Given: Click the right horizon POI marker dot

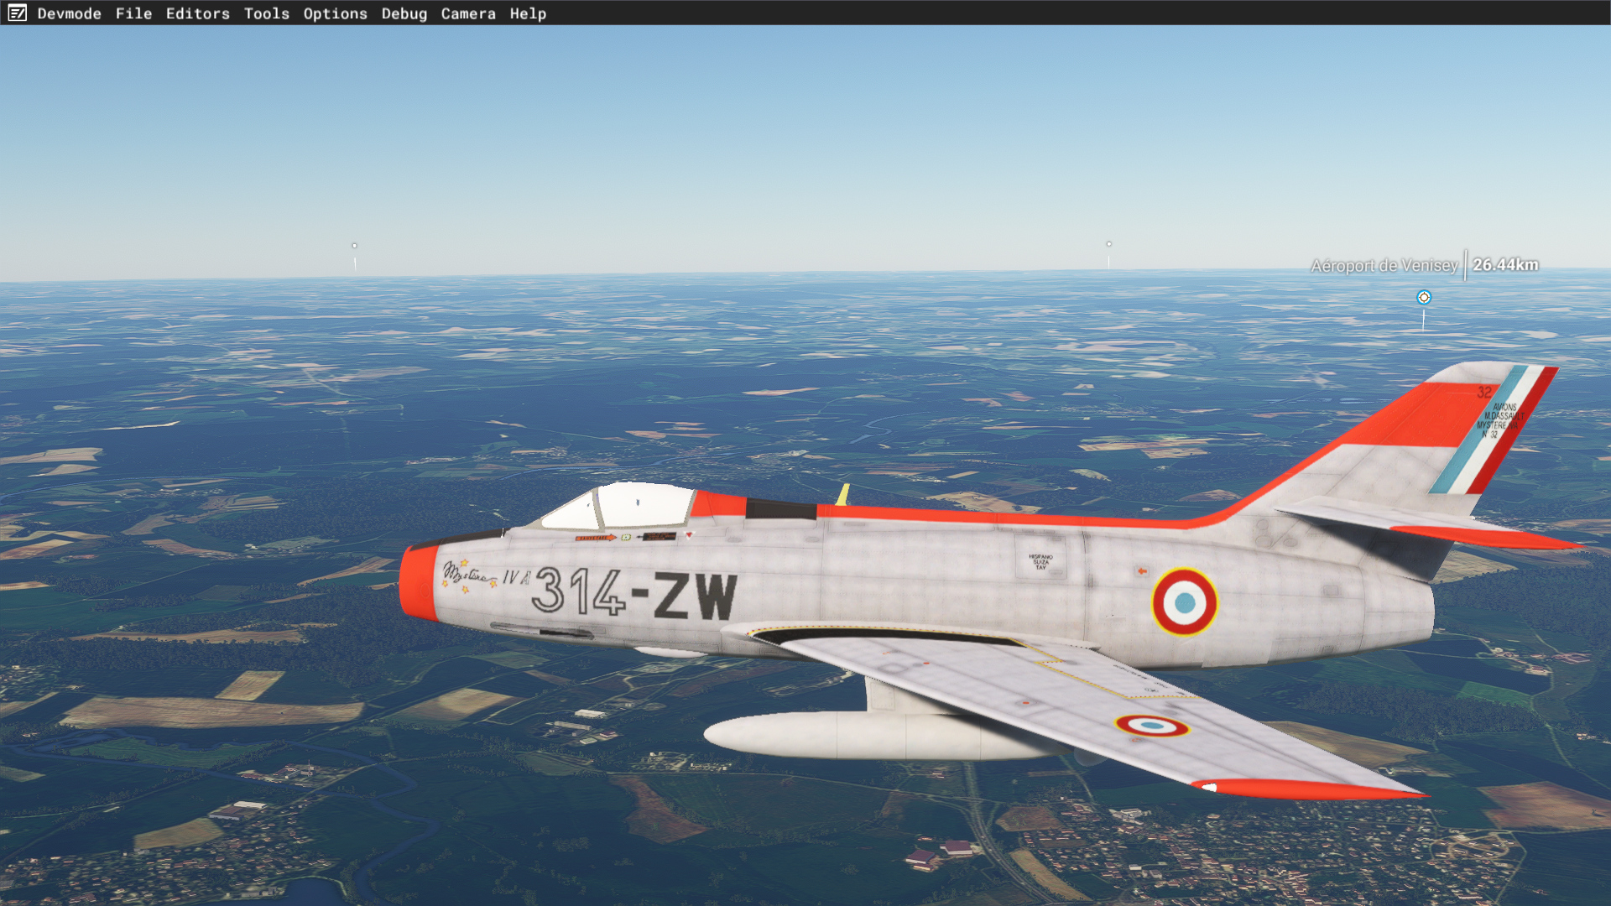Looking at the screenshot, I should click(x=1108, y=244).
